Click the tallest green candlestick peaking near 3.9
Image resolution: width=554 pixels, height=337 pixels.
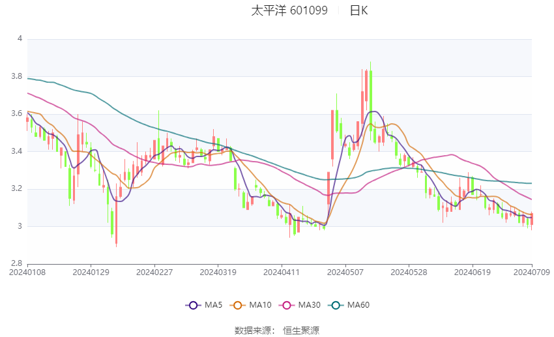click(x=371, y=102)
